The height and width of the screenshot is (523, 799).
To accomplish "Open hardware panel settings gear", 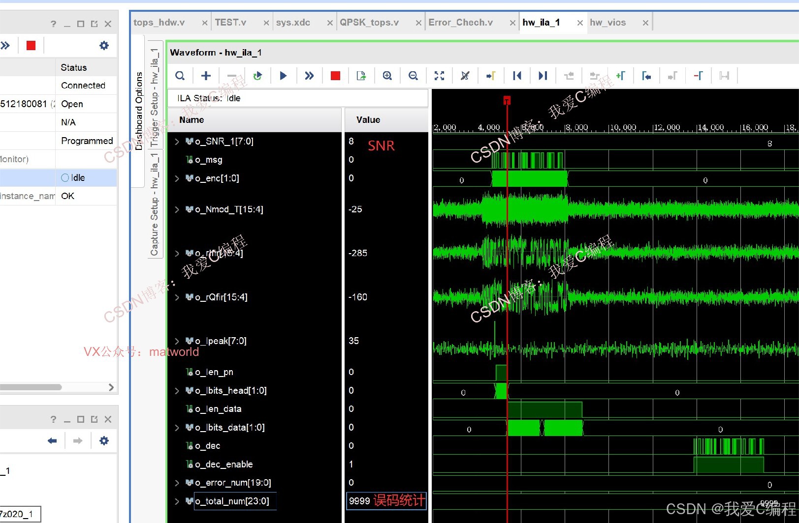I will click(x=104, y=46).
